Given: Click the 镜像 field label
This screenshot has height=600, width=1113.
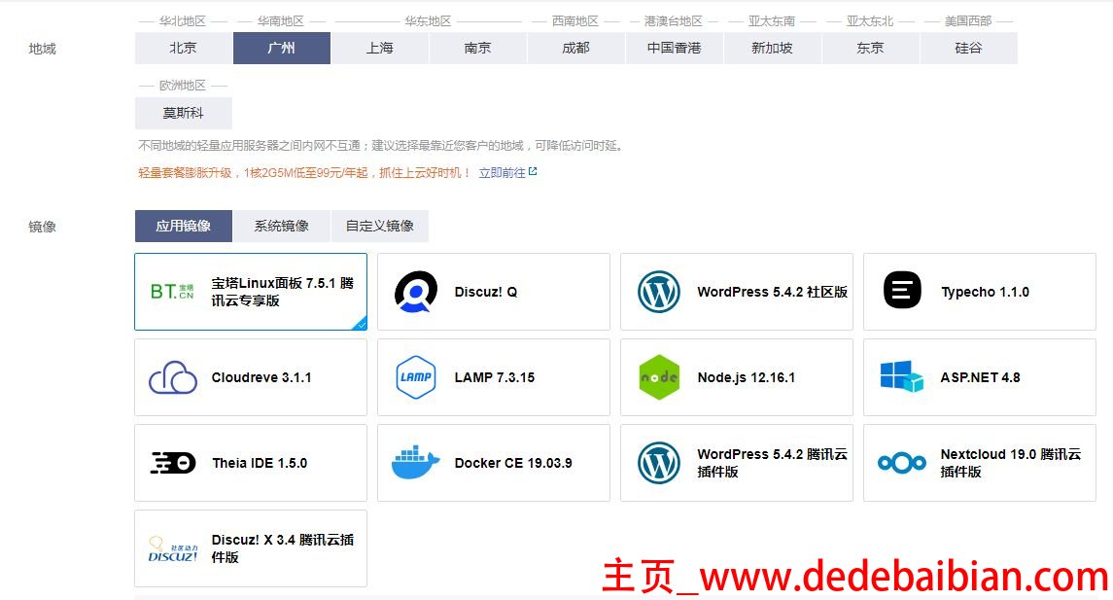Looking at the screenshot, I should point(42,227).
